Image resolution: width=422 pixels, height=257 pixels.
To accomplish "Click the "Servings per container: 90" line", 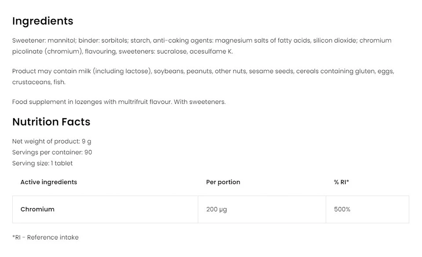I will click(52, 152).
